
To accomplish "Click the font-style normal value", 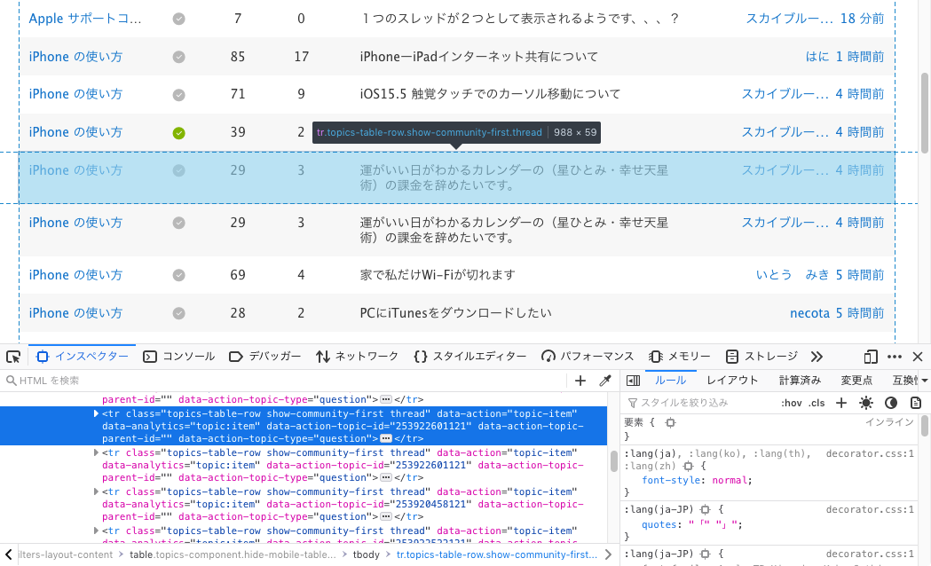I will (x=730, y=481).
